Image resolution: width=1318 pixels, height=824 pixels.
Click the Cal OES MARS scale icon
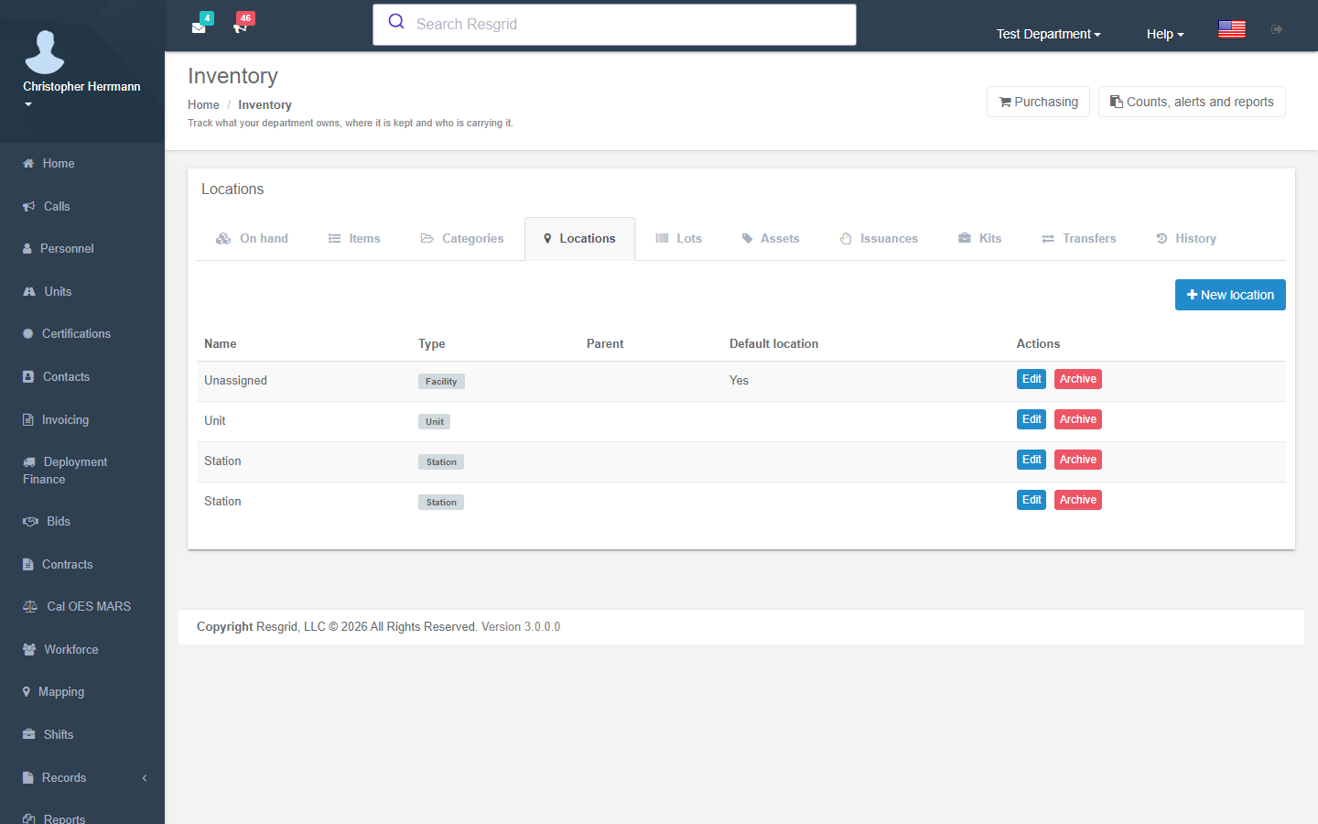click(30, 607)
